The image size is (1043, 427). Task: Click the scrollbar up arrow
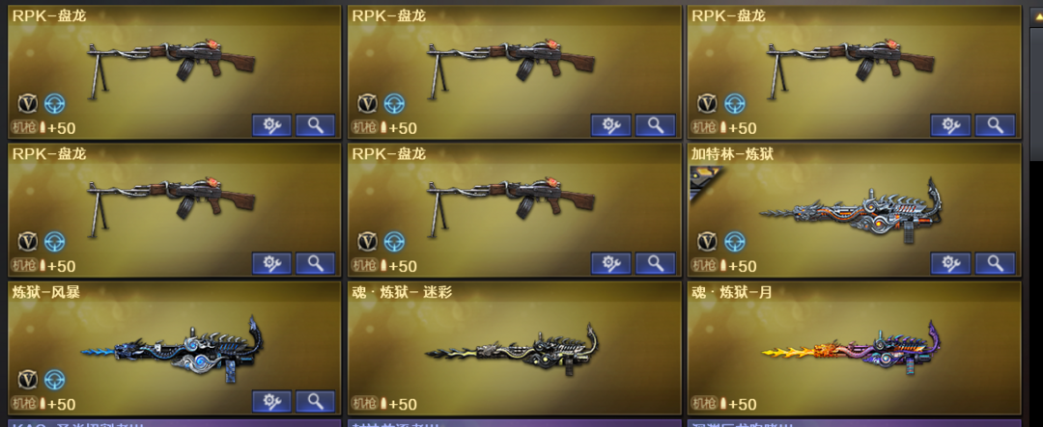(1037, 18)
